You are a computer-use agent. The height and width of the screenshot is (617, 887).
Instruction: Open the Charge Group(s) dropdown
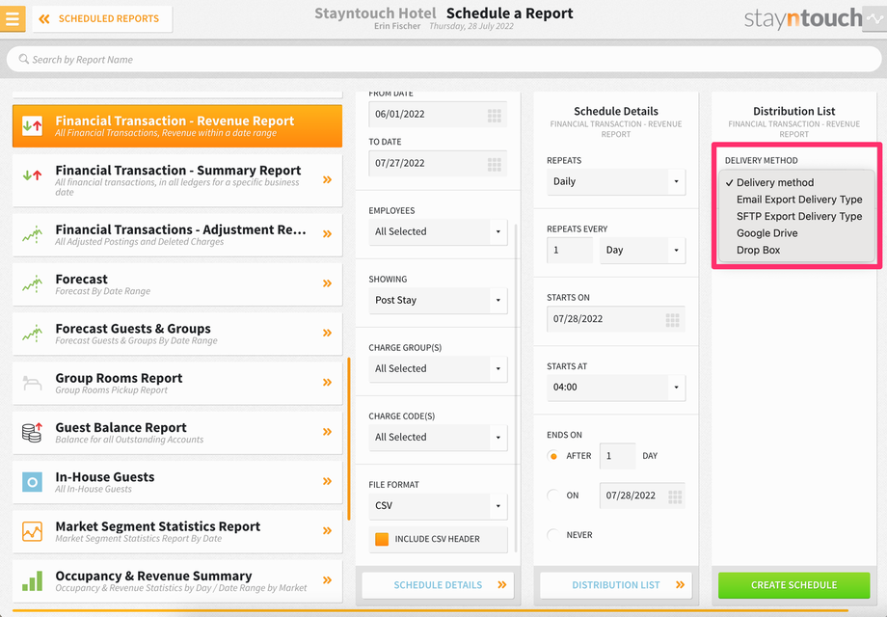(x=438, y=368)
